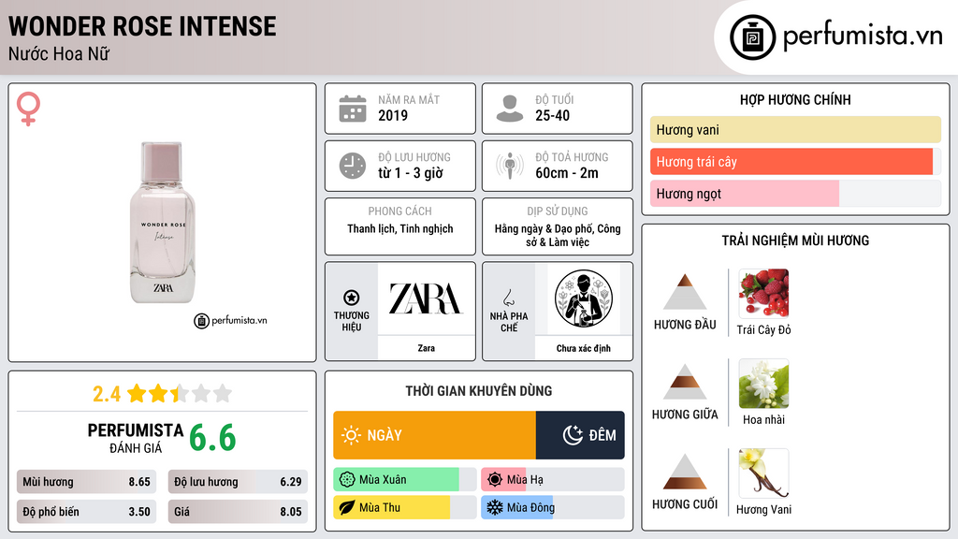The image size is (958, 539).
Task: Click the Mùa Hạ season bar
Action: [x=552, y=479]
